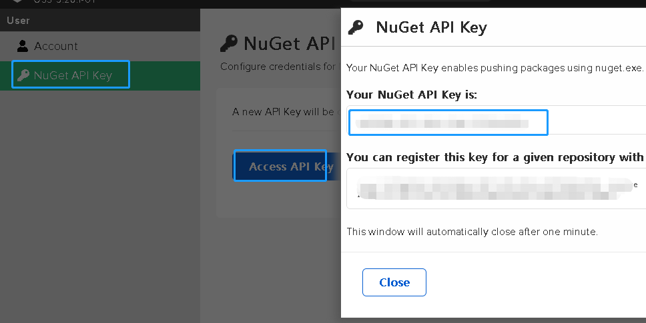Click the "Your NuGet API Key is:" label
This screenshot has width=646, height=323.
tap(412, 95)
